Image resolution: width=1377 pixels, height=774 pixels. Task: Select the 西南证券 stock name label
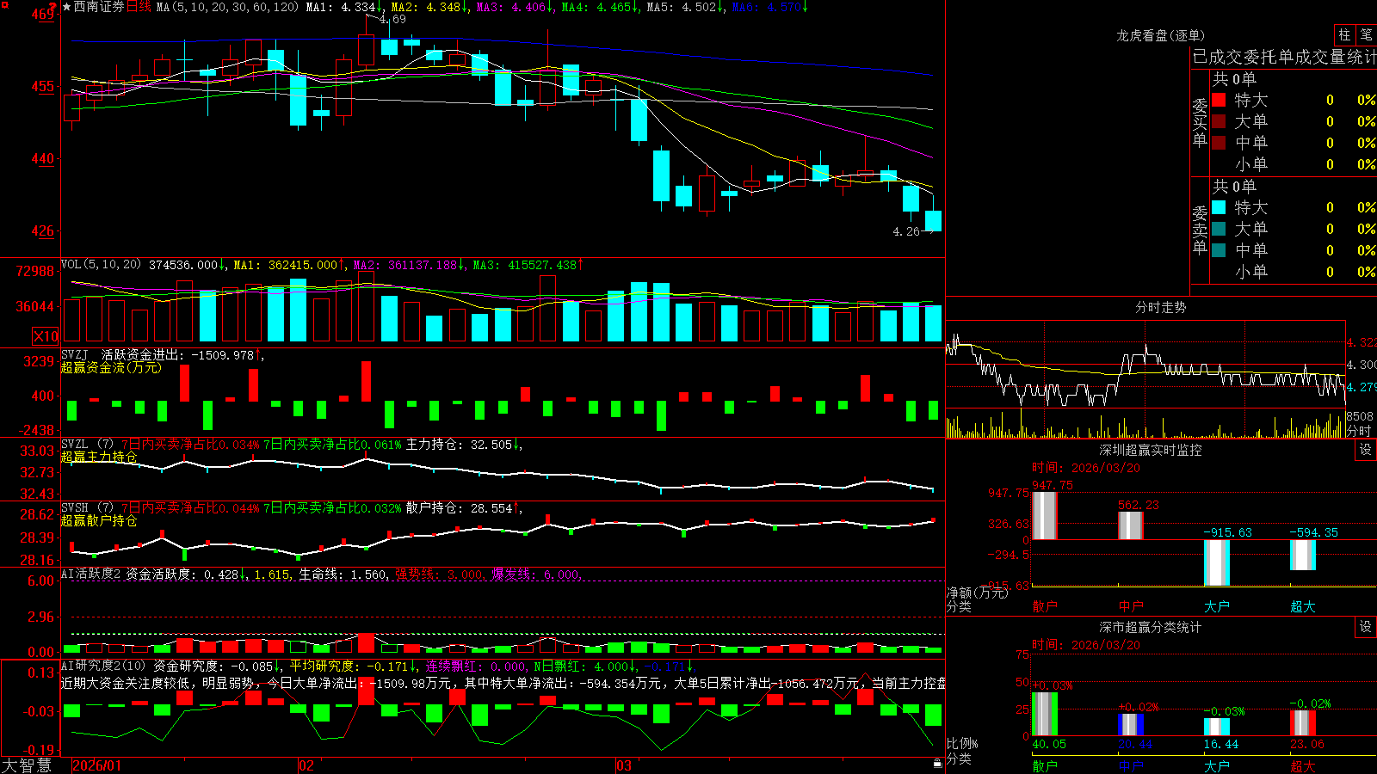[99, 7]
